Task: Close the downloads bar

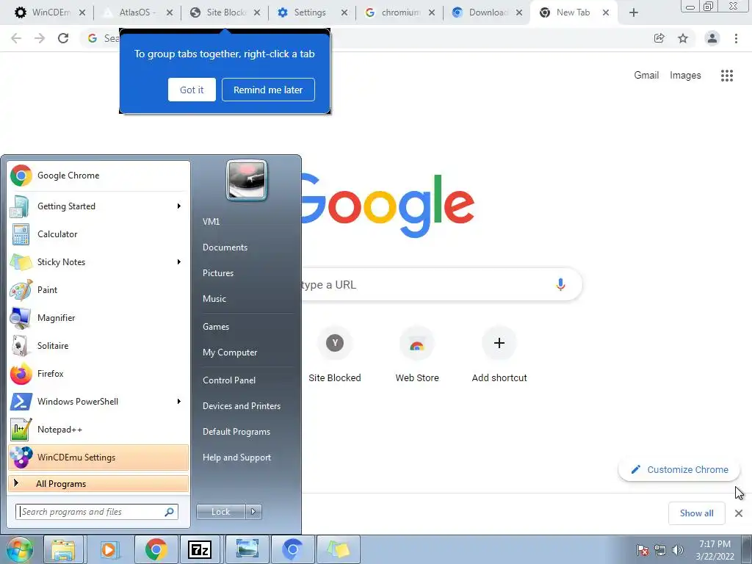Action: tap(739, 513)
